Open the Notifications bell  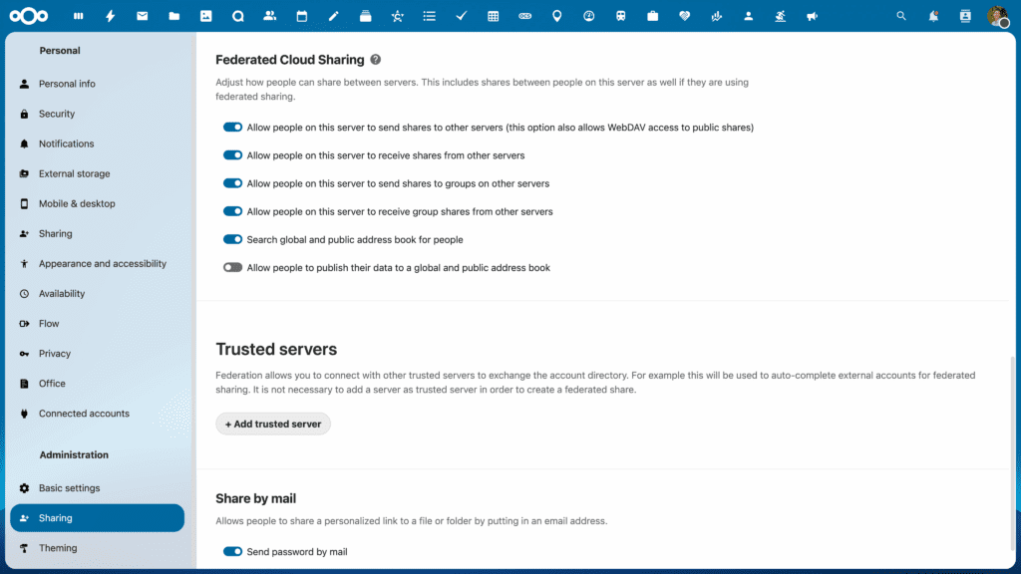click(931, 15)
